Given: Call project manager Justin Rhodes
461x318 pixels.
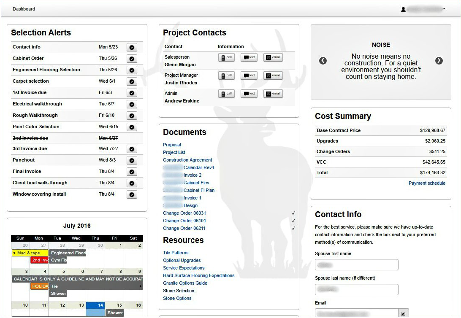Looking at the screenshot, I should (x=226, y=76).
